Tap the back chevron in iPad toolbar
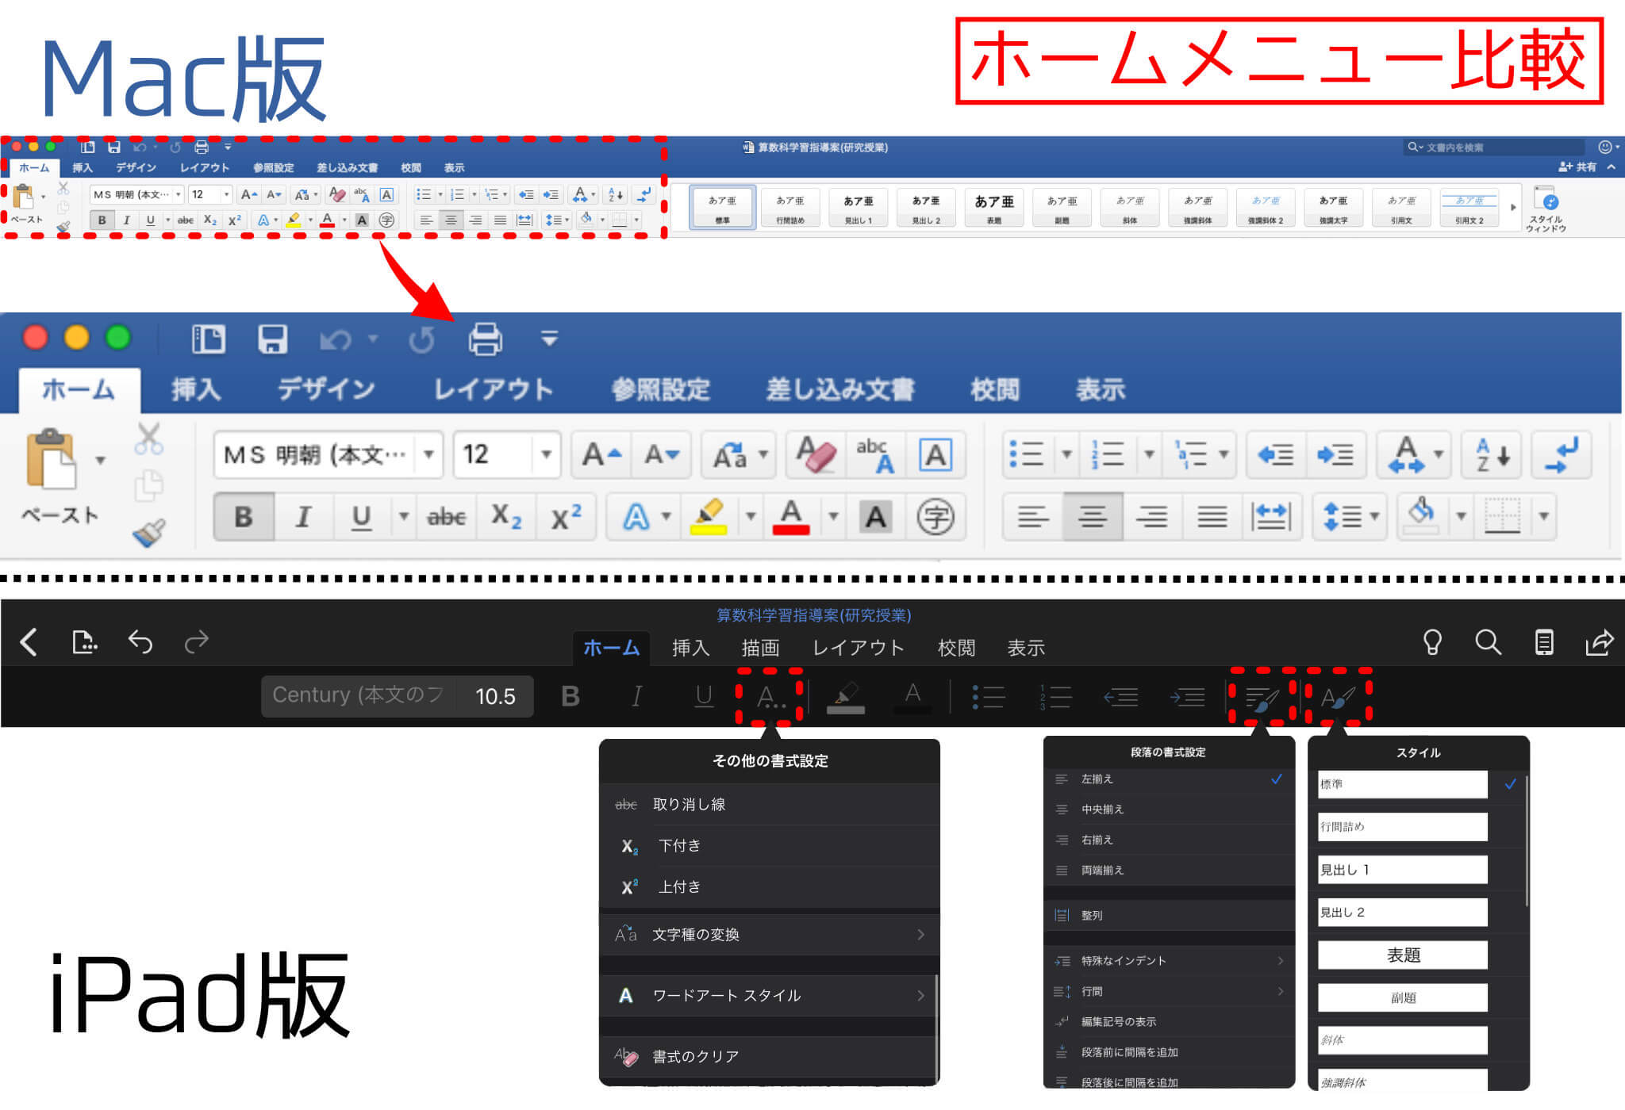 [x=29, y=642]
